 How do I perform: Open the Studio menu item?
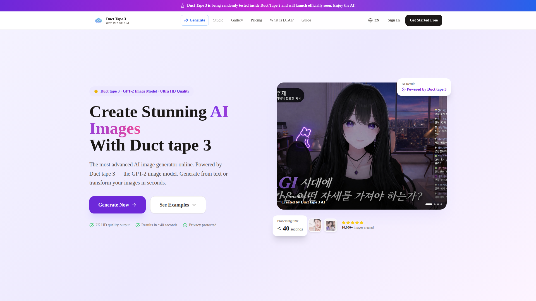point(218,20)
